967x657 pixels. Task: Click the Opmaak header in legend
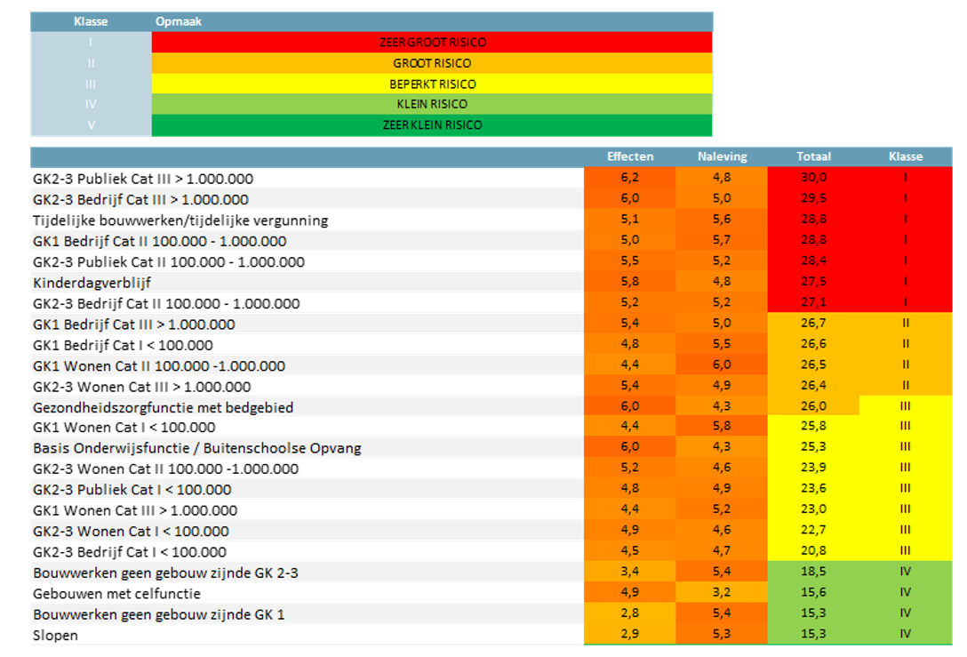tap(179, 21)
